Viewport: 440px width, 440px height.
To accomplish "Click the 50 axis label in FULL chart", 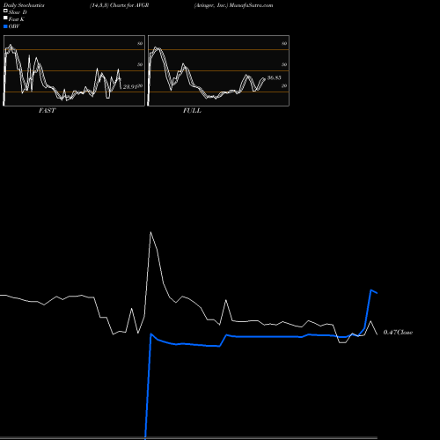I will point(284,64).
